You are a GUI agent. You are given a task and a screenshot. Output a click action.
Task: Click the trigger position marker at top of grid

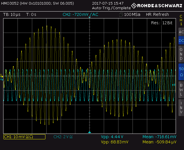(89, 18)
